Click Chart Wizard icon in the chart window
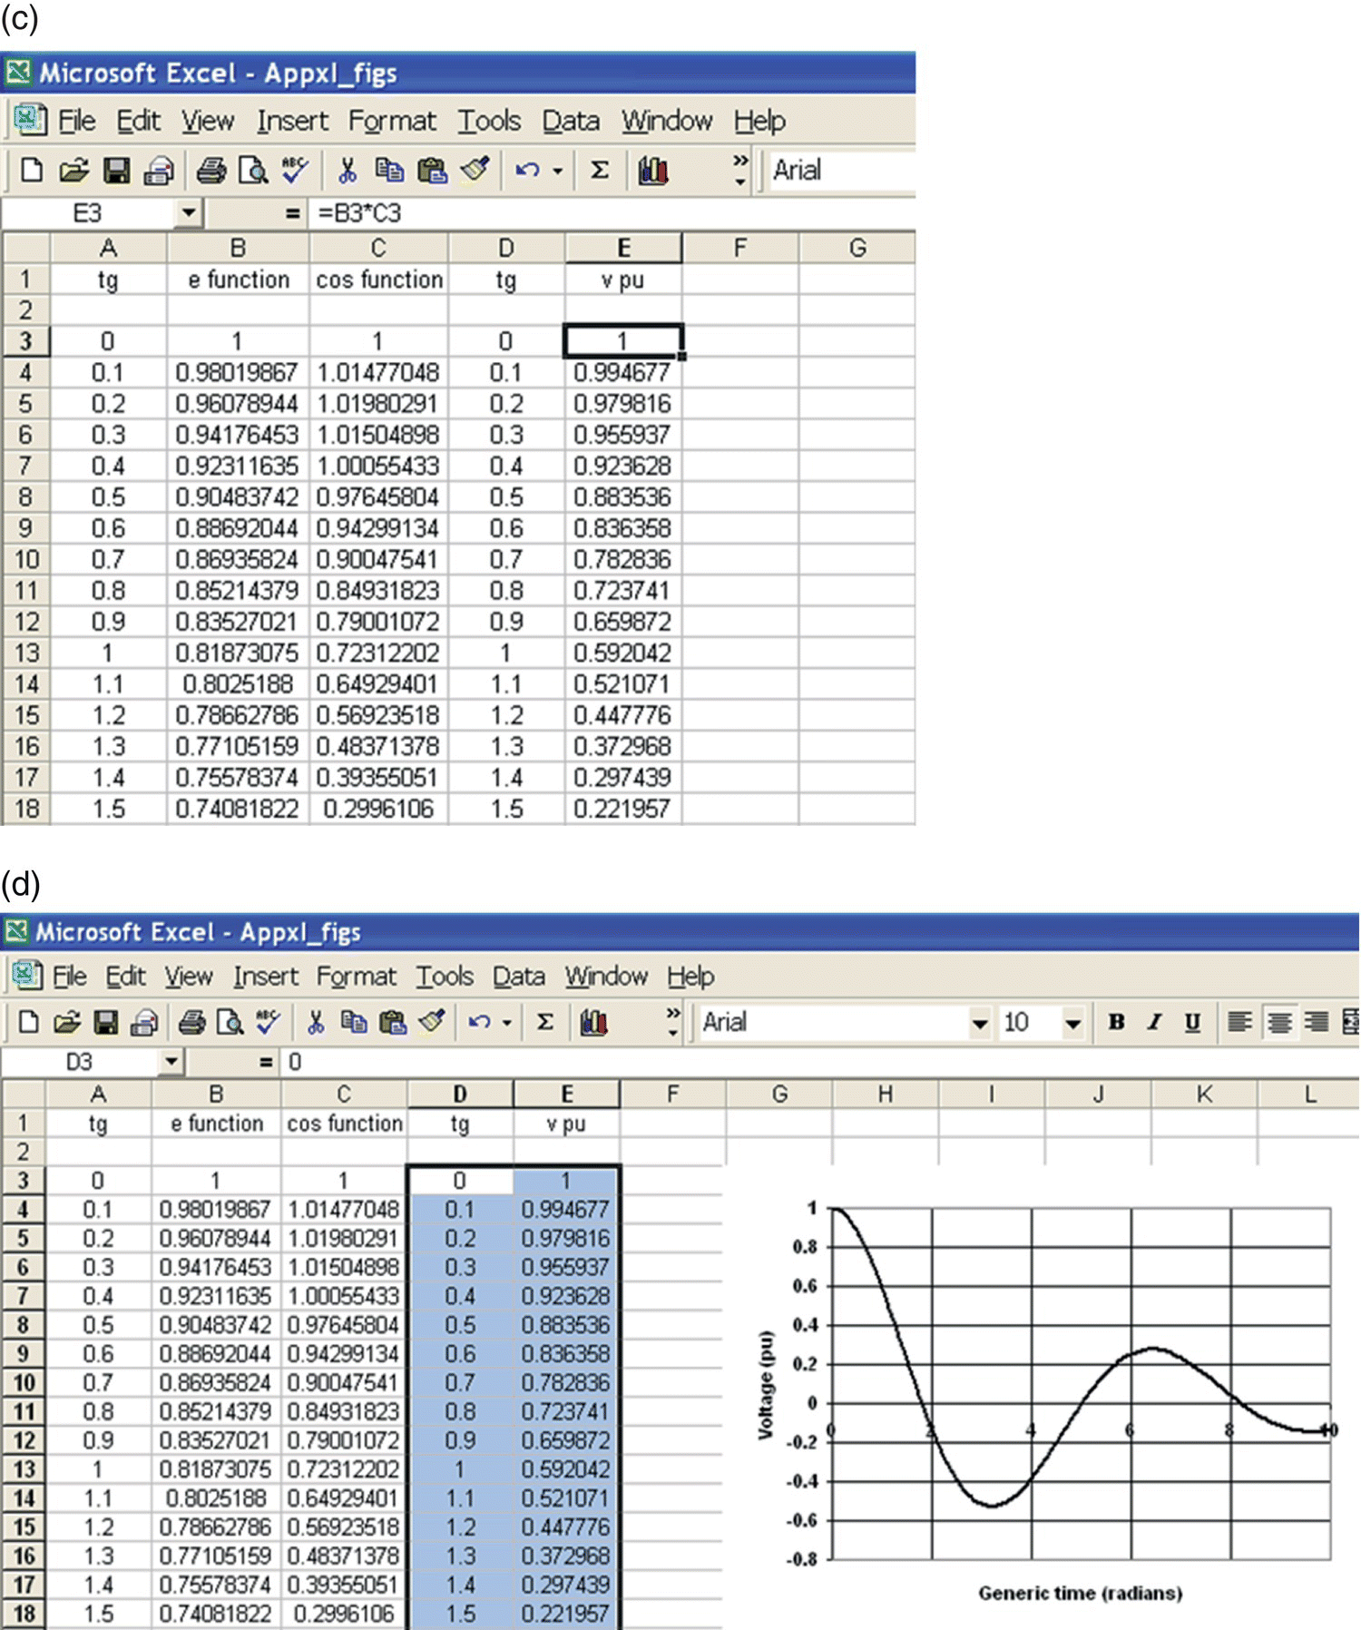The height and width of the screenshot is (1630, 1361). (x=593, y=1023)
